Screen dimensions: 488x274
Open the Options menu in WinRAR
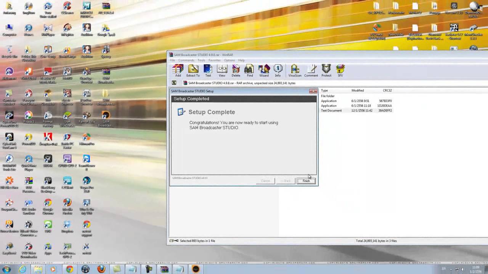[230, 60]
